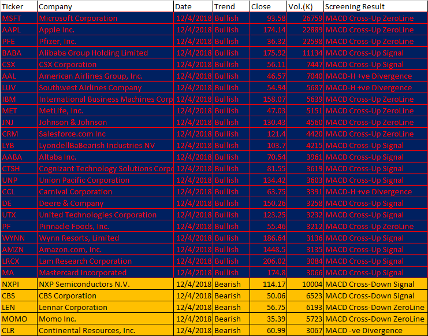428x336 pixels.
Task: Click the Mastercard Incorporated cell
Action: (x=105, y=272)
